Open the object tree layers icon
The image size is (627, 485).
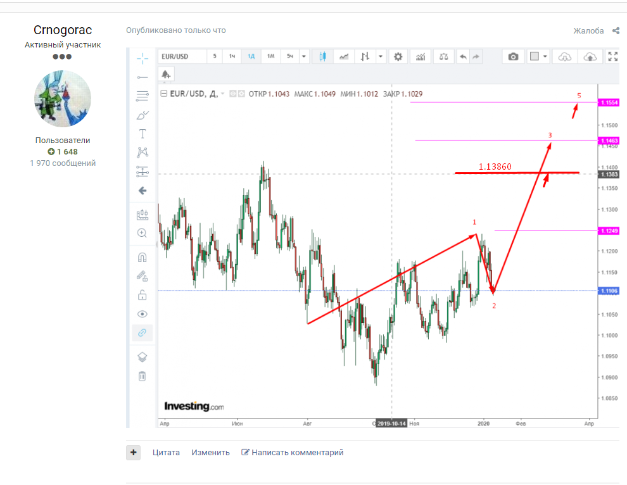142,357
